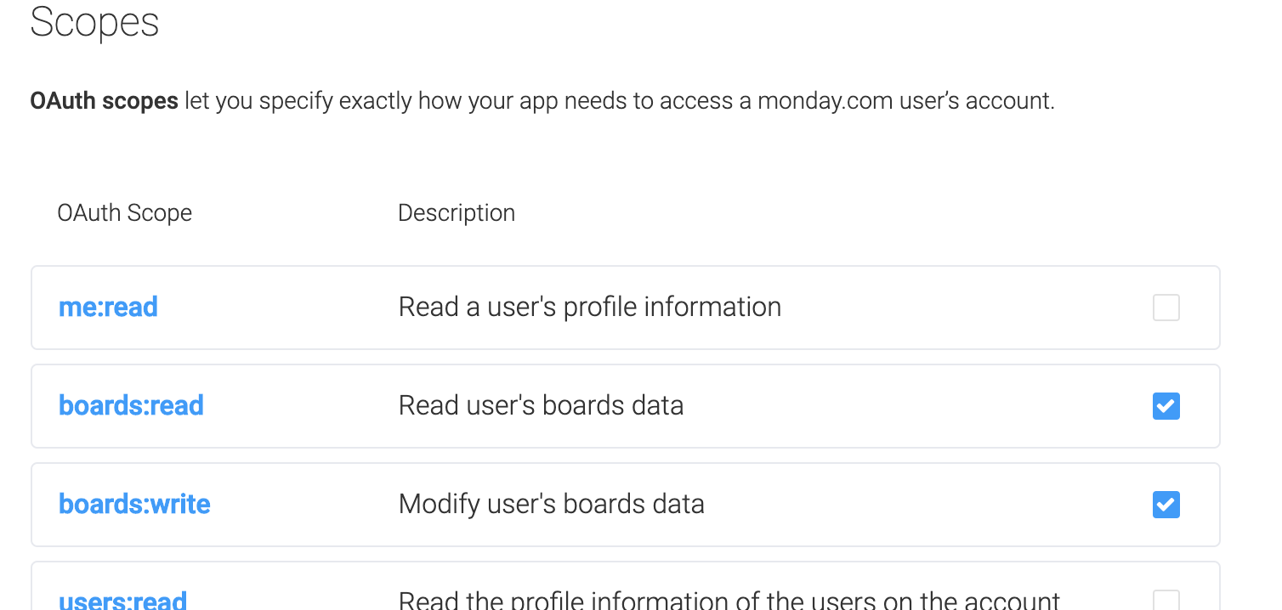
Task: Enable the me:read scope checkbox
Action: pyautogui.click(x=1166, y=308)
